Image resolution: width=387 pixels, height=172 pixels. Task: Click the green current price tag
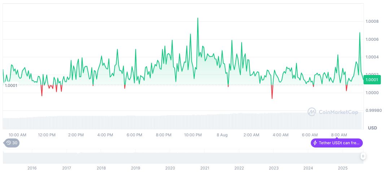(372, 80)
